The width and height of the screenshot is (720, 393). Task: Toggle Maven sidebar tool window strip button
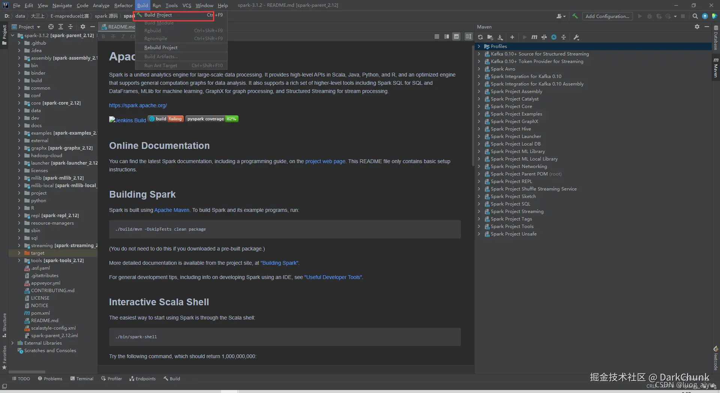click(716, 68)
